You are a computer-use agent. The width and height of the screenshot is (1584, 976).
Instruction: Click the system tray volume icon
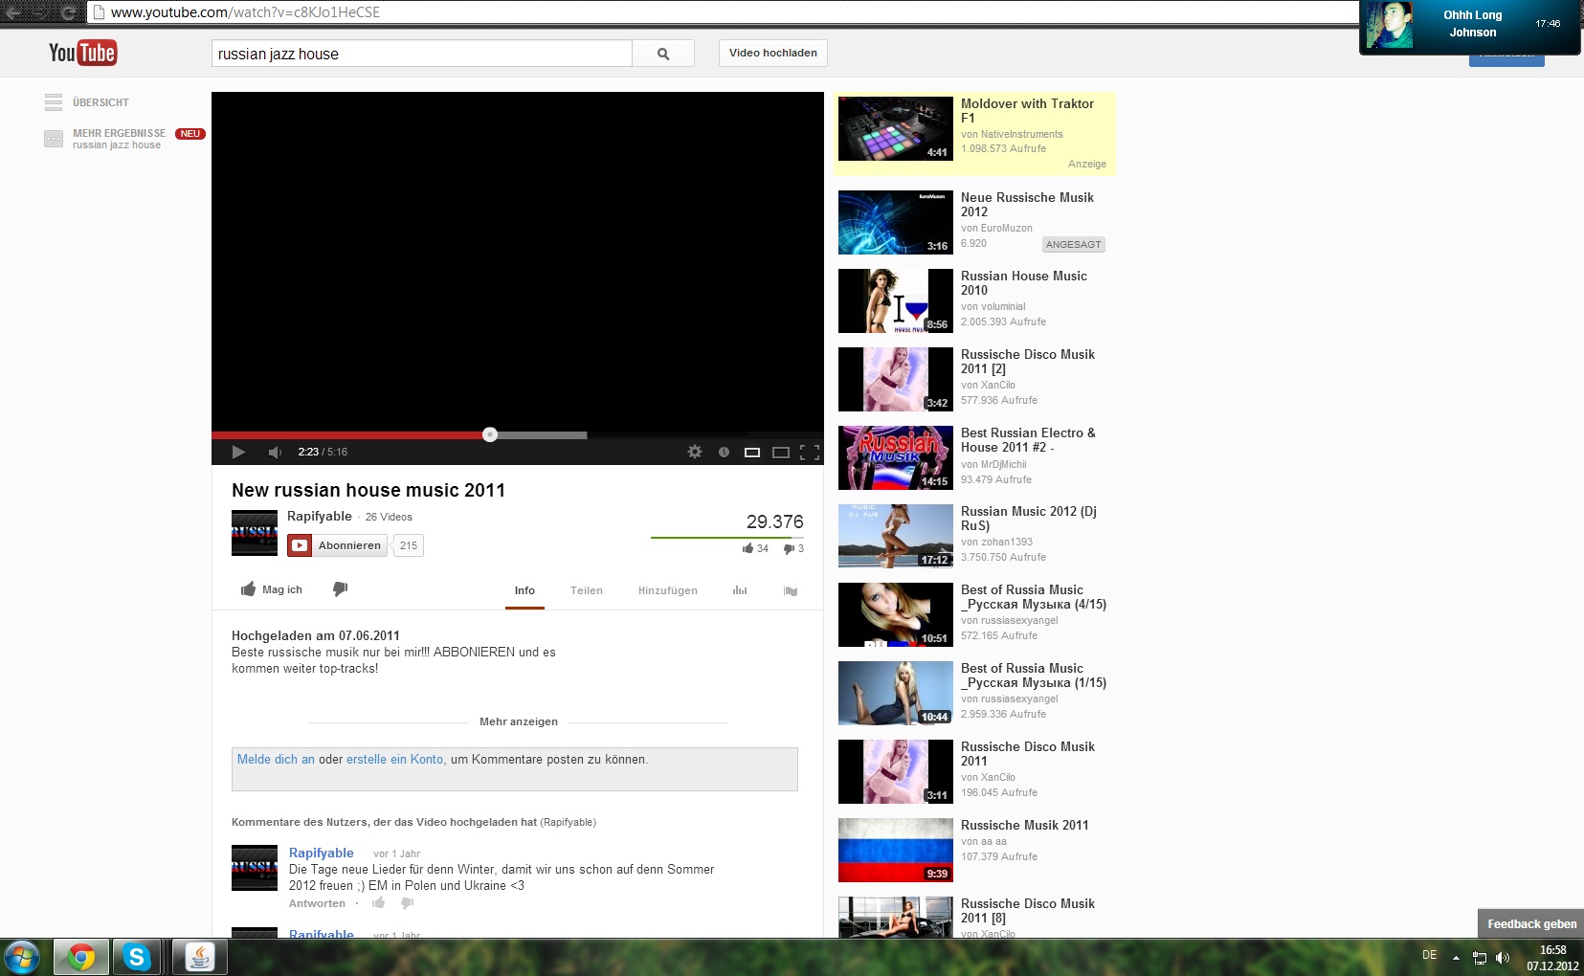[1503, 957]
